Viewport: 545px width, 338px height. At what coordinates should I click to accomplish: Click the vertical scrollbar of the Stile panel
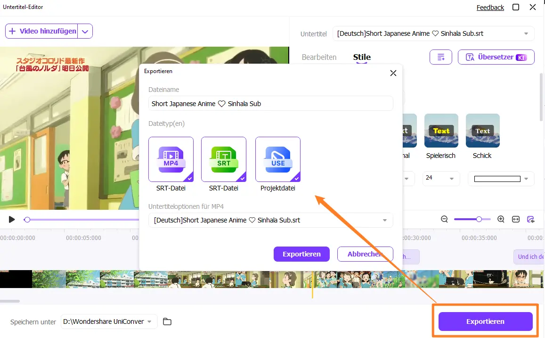click(542, 98)
